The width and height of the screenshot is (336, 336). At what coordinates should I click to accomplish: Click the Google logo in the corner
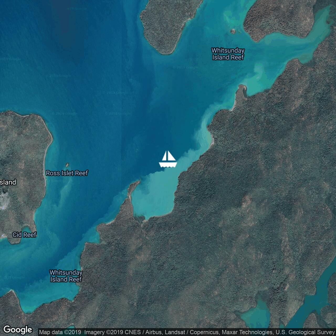18,329
